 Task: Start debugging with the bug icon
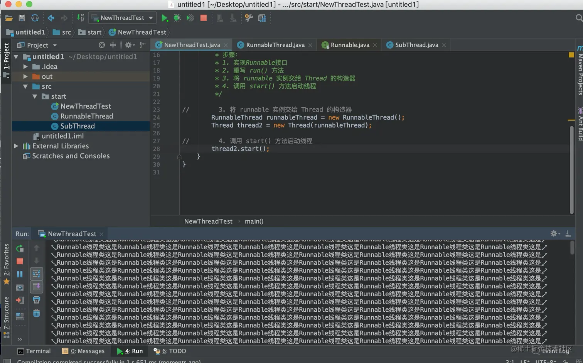[x=177, y=18]
